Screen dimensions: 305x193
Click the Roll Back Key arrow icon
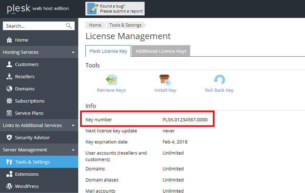coord(219,80)
